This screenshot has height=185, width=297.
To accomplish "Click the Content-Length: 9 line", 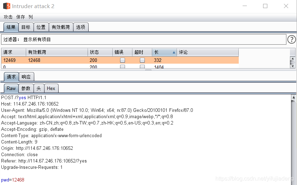I will 19,142.
